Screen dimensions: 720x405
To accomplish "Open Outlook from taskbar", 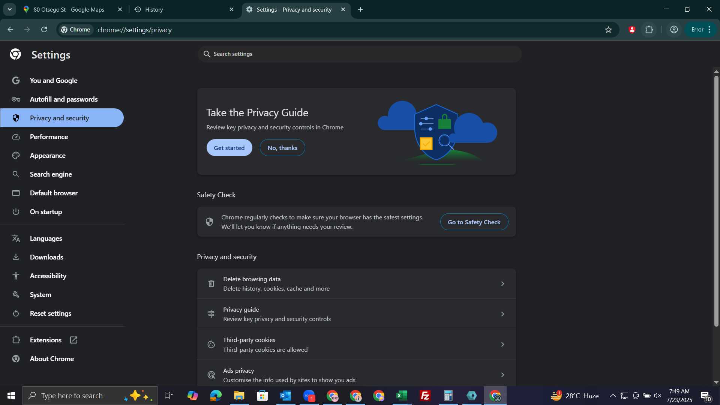I will [x=286, y=396].
